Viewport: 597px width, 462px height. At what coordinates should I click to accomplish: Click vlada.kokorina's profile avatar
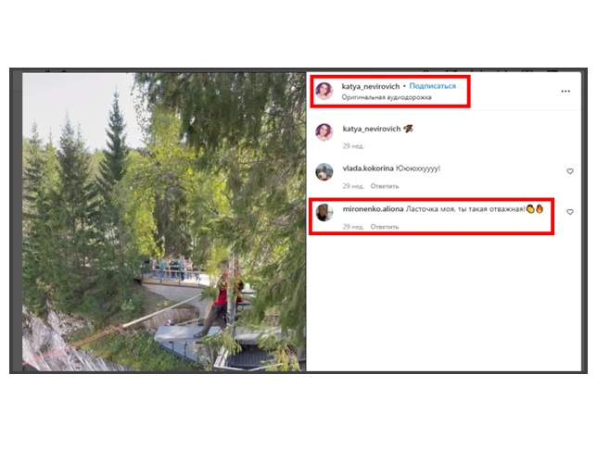tap(324, 172)
